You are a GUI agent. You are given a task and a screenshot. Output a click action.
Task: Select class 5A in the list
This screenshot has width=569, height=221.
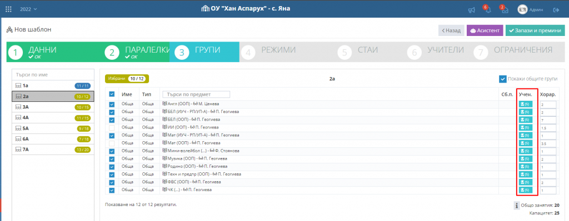[x=53, y=129]
